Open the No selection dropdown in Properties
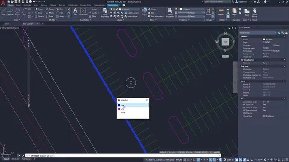Screen dimensions: 289x162 pos(257,33)
